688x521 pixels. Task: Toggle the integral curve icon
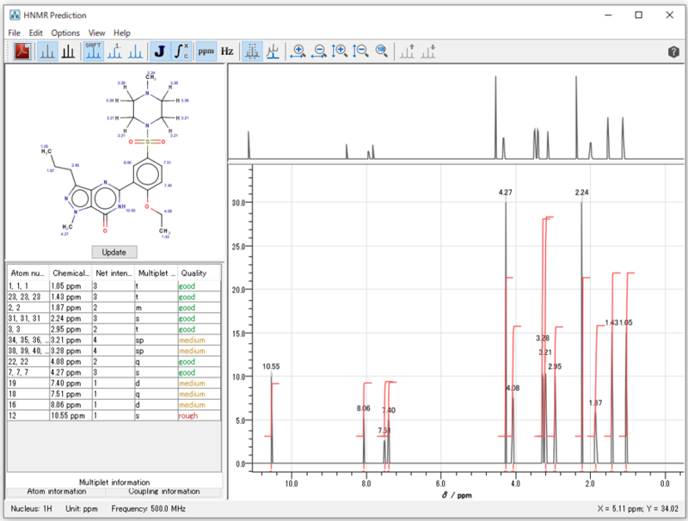181,52
